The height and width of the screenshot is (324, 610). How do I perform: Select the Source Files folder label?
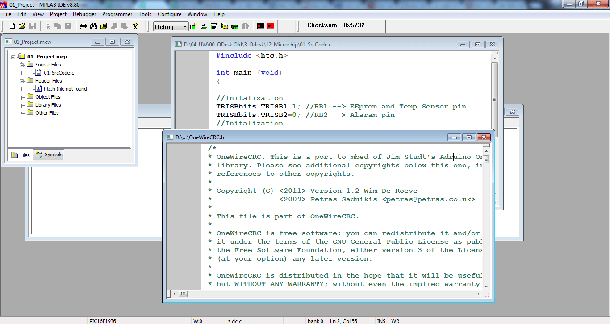(x=48, y=65)
